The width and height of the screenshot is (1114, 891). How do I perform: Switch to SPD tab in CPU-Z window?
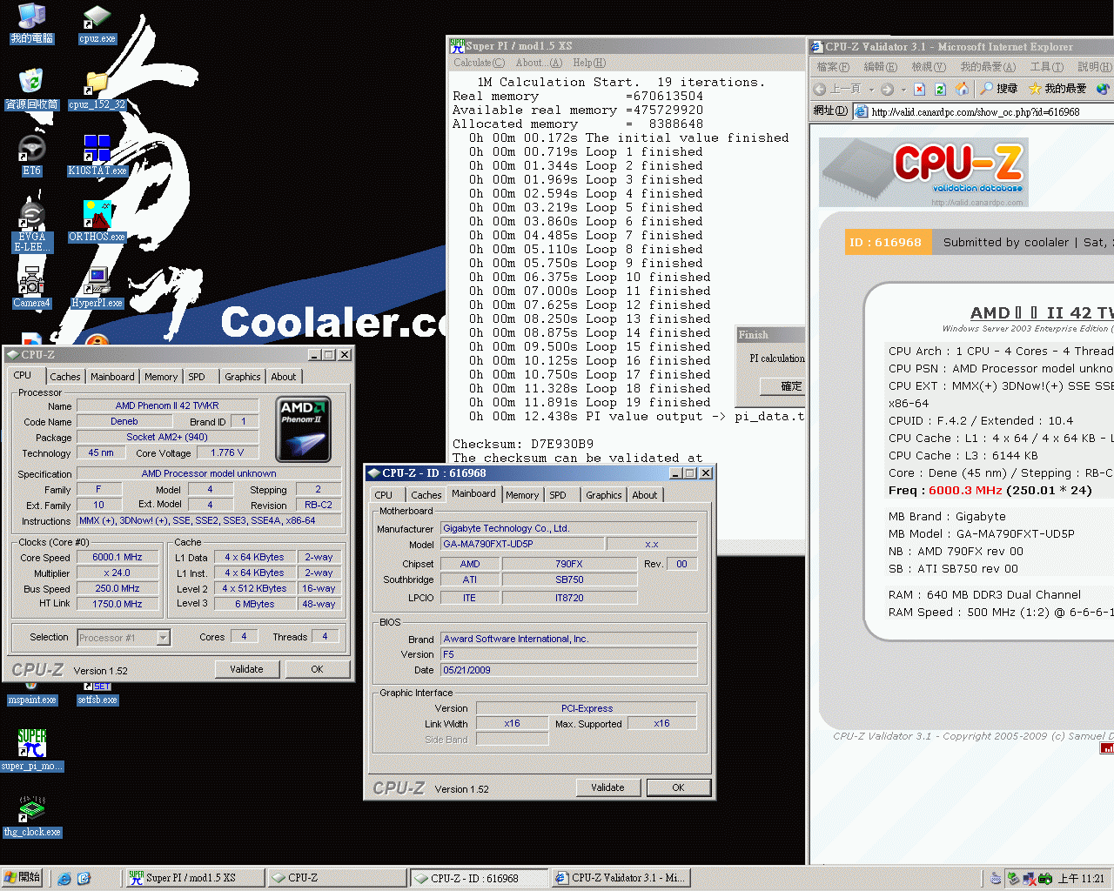197,377
